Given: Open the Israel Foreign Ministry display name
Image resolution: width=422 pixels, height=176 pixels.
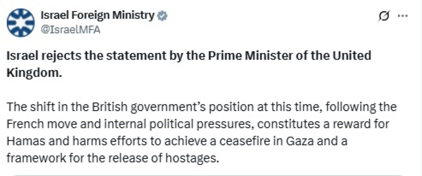Looking at the screenshot, I should 98,15.
